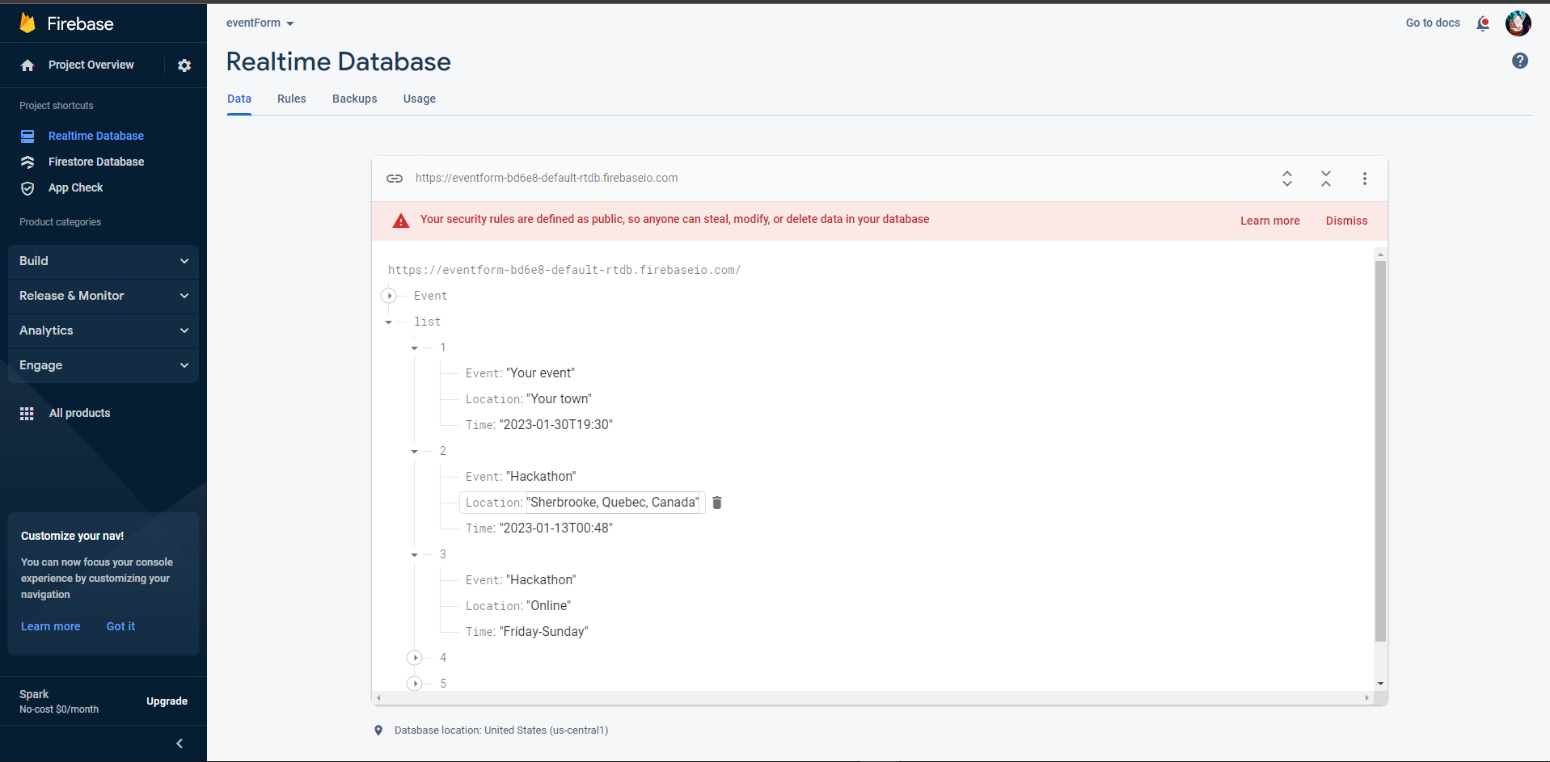Click Learn more in security warning
Image resolution: width=1550 pixels, height=762 pixels.
pos(1270,221)
